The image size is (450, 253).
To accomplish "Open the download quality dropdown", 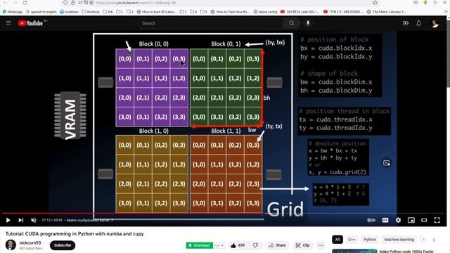I will point(219,245).
